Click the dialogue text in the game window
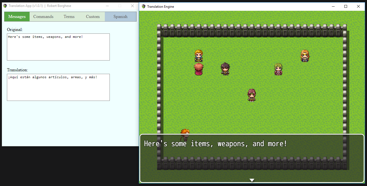This screenshot has width=367, height=186. pyautogui.click(x=215, y=143)
